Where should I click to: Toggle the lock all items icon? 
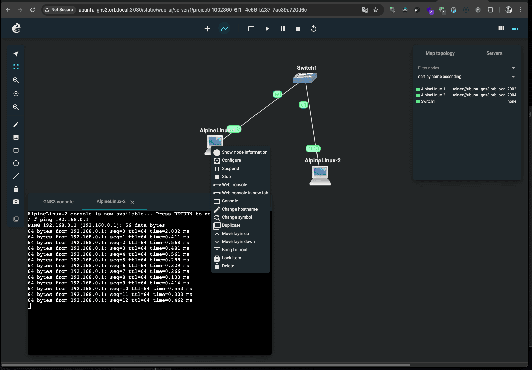(16, 189)
